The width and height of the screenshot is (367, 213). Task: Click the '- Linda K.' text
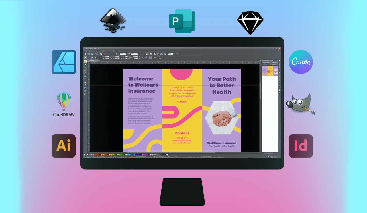point(182,101)
